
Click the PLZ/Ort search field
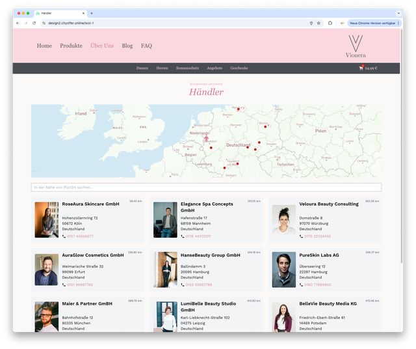coord(206,188)
